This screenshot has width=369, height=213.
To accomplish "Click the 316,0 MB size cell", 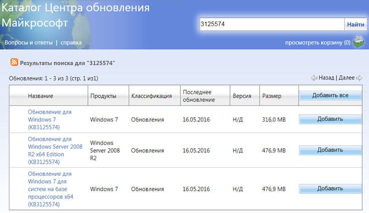I will pyautogui.click(x=274, y=120).
